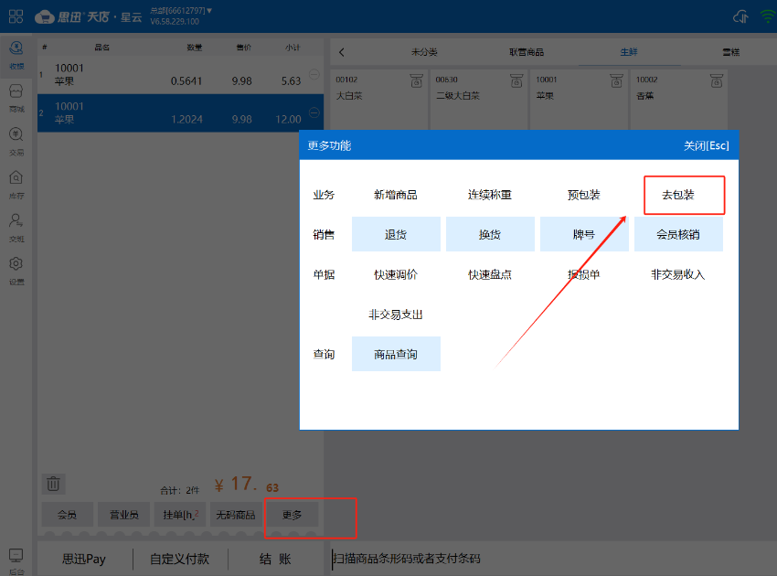Viewport: 777px width, 576px height.
Task: Select highlighted cart row 苹果 1.2024
Action: [x=180, y=113]
